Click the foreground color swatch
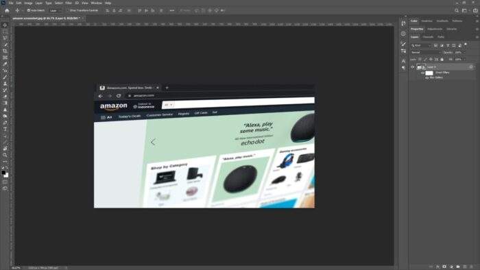The image size is (480, 270). point(3,173)
